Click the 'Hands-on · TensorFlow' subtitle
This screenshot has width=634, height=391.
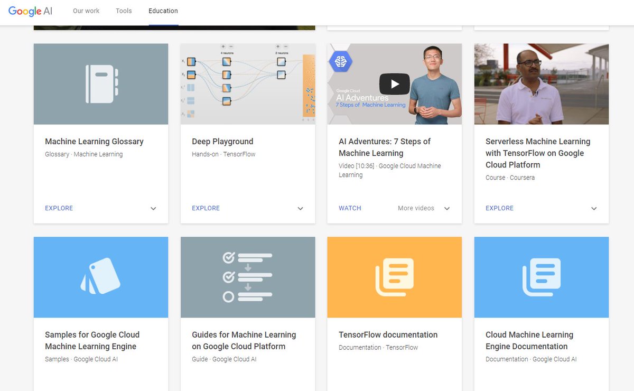pos(223,154)
